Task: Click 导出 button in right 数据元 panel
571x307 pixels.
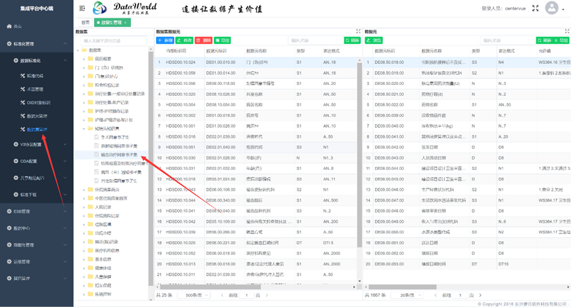Action: click(561, 40)
